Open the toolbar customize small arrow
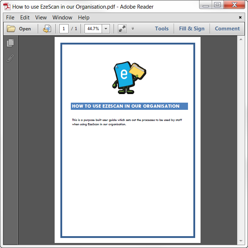248x248 pixels. pos(133,29)
